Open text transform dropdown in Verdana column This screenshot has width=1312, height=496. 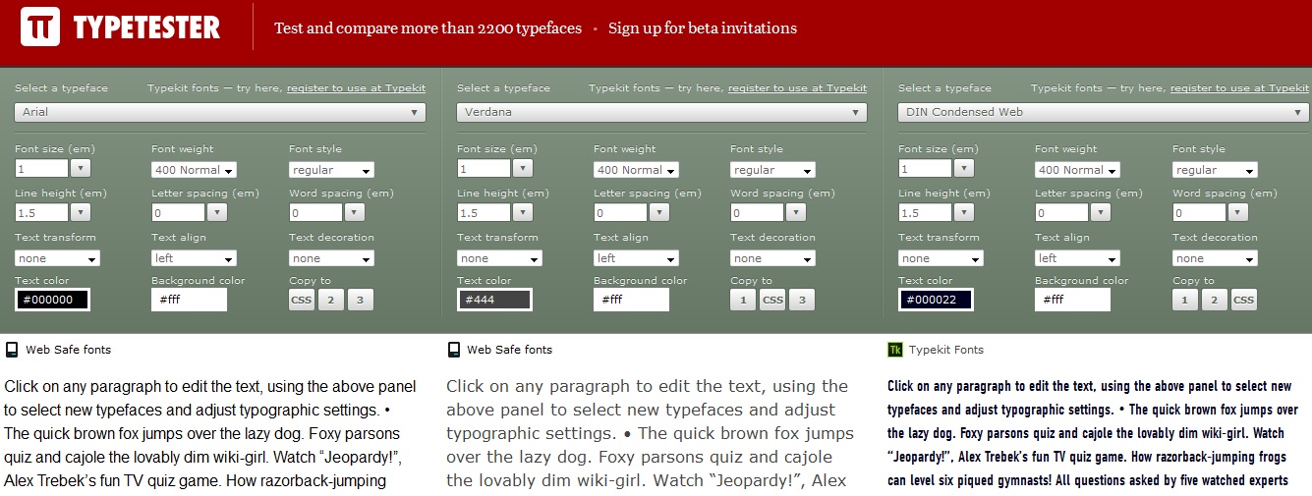[499, 258]
